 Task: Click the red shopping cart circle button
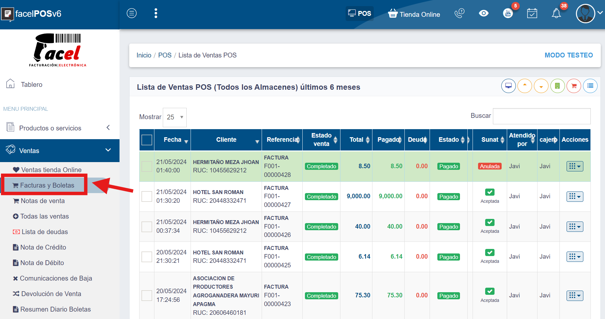[x=574, y=86]
